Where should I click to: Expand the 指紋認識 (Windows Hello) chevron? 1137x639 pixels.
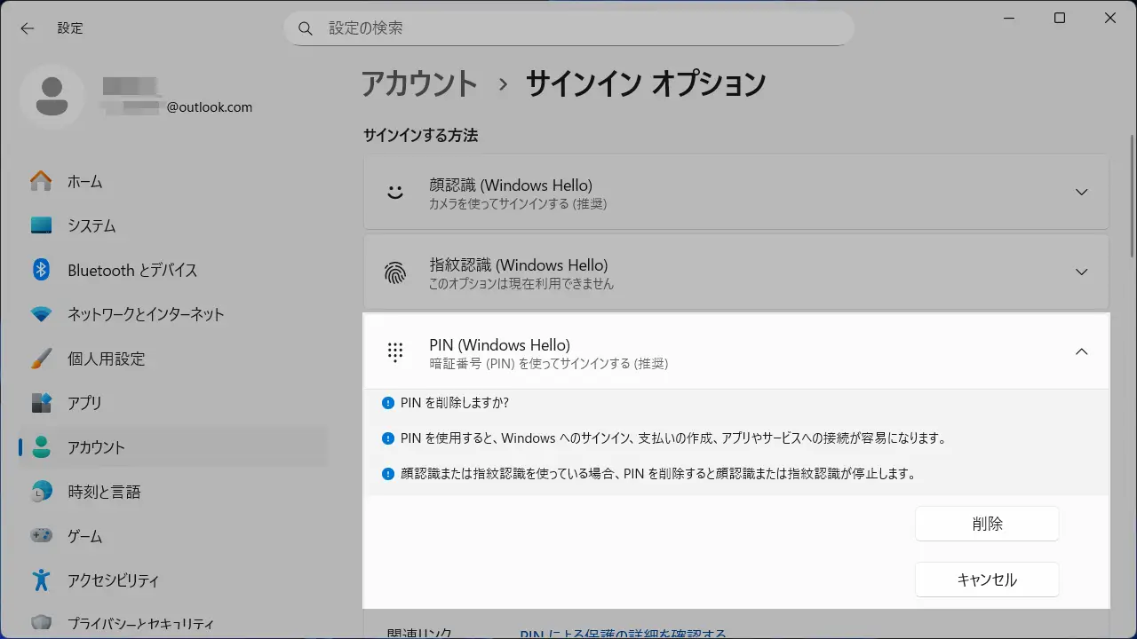click(1081, 272)
